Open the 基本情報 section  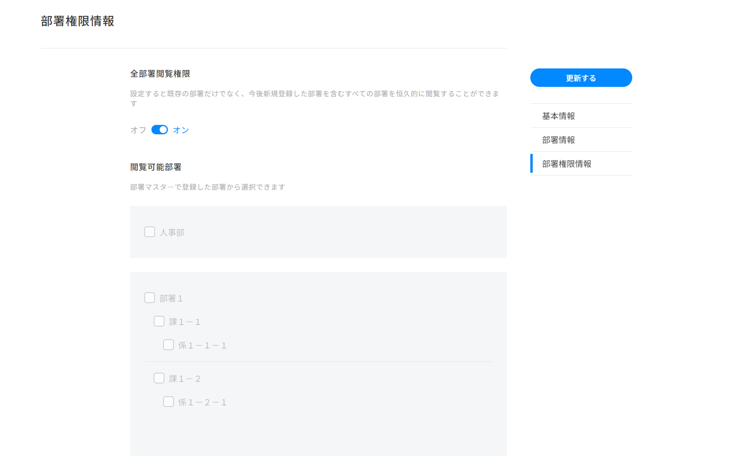coord(581,116)
